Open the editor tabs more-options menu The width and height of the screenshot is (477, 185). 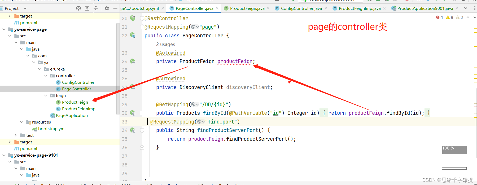click(475, 8)
